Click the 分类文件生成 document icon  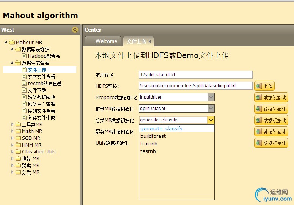[x=24, y=117]
